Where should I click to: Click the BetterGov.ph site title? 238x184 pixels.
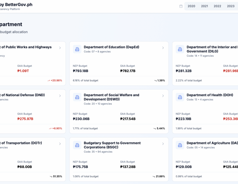[16, 5]
